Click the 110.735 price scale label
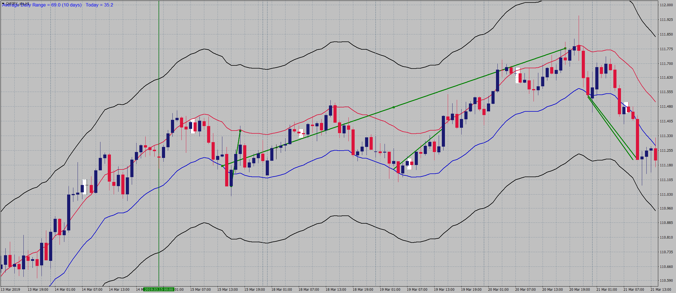The width and height of the screenshot is (676, 293). (666, 252)
